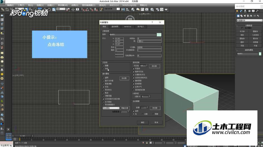
Task: Switch to the 高级照明 dialog tab
Action: click(115, 27)
